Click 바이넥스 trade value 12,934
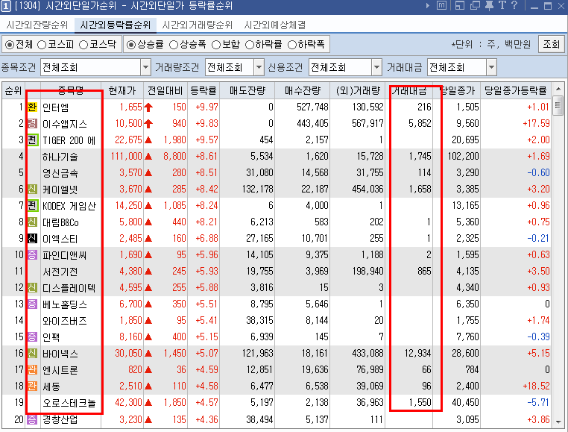The image size is (568, 432). [x=417, y=354]
